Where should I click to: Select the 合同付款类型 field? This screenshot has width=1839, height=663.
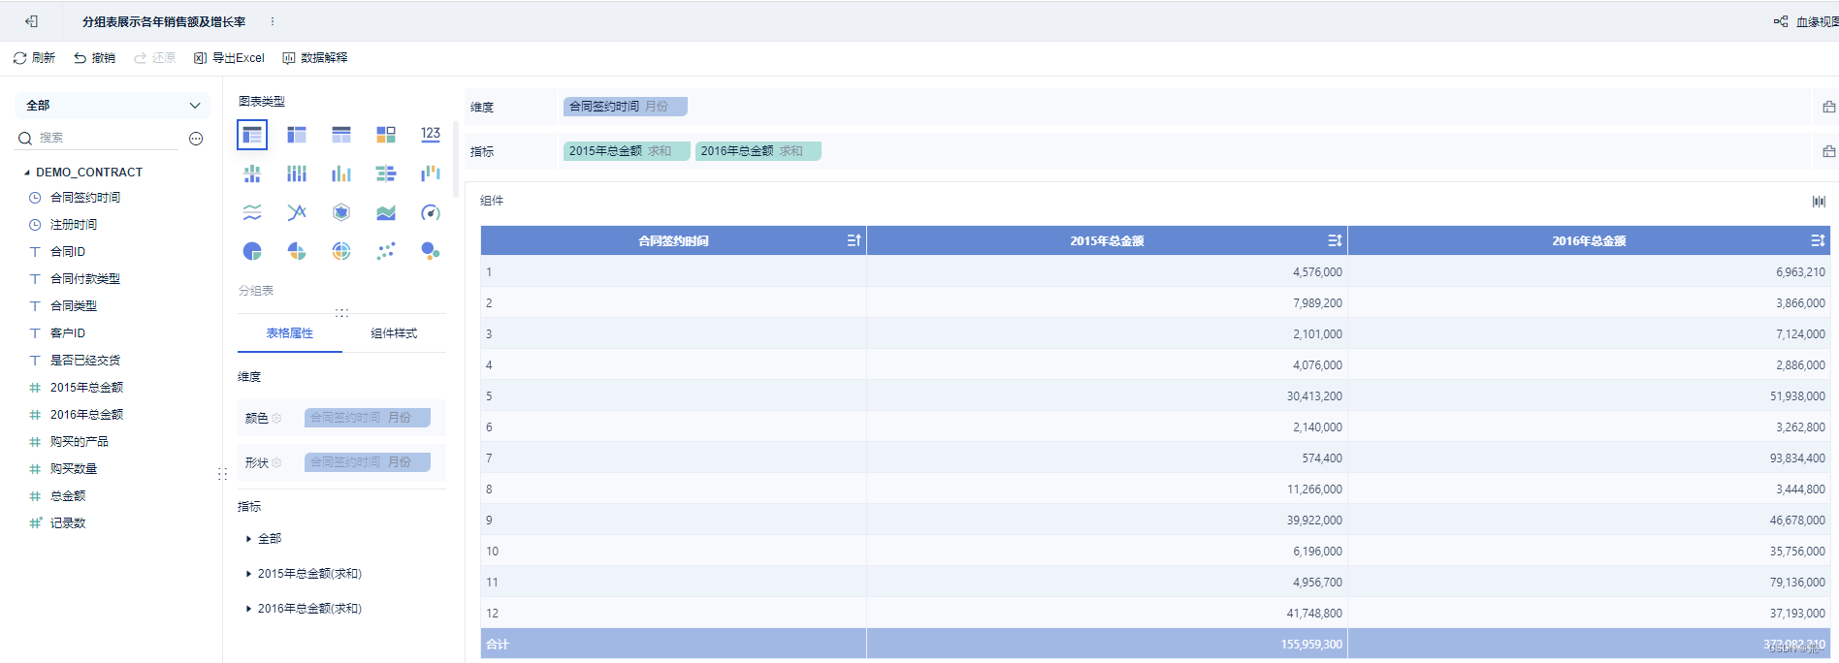[x=85, y=279]
